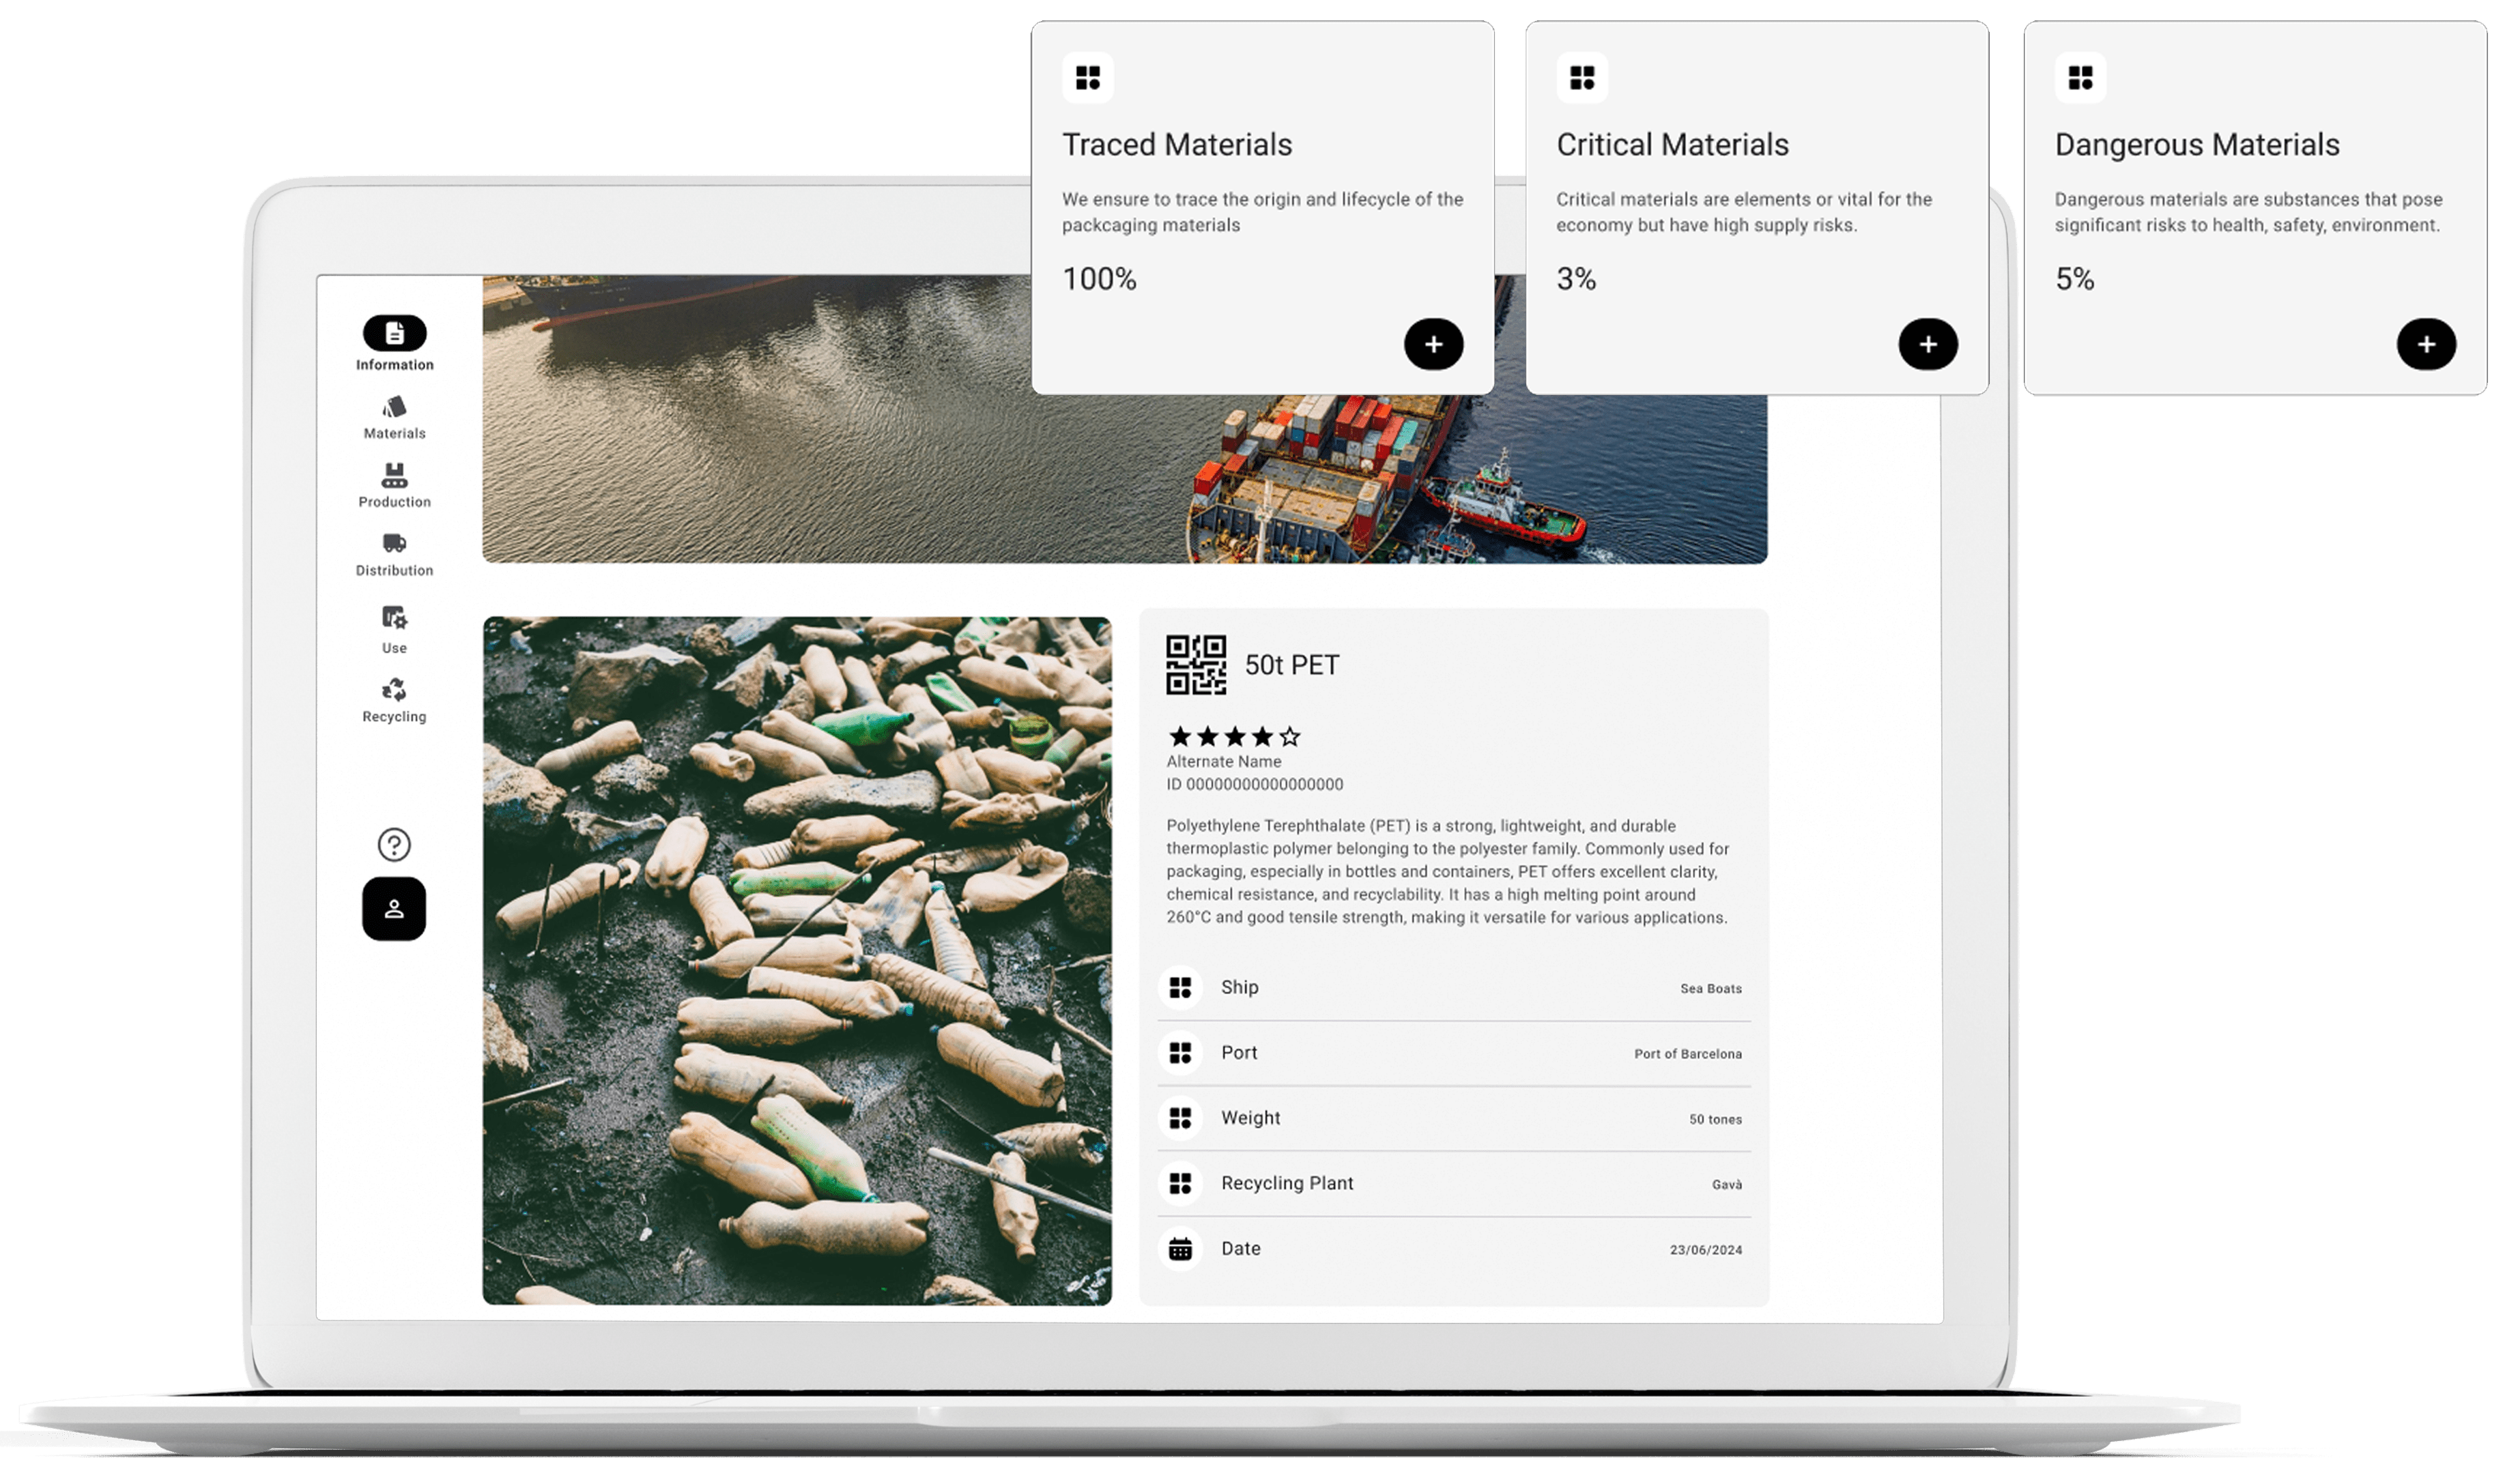Open the user profile button

click(394, 909)
